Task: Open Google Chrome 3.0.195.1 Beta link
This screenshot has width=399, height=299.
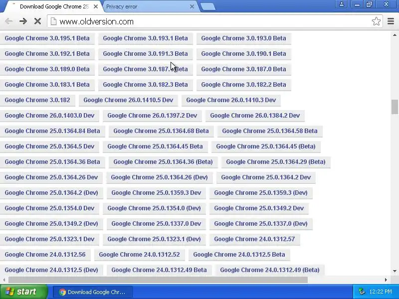Action: [47, 38]
